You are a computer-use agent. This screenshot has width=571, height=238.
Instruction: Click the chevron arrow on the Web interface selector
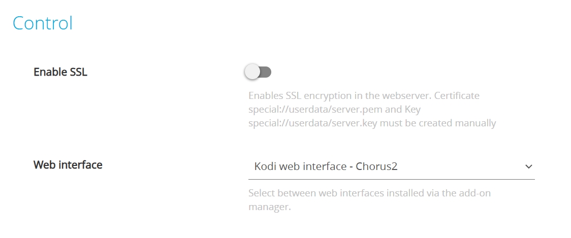point(528,166)
